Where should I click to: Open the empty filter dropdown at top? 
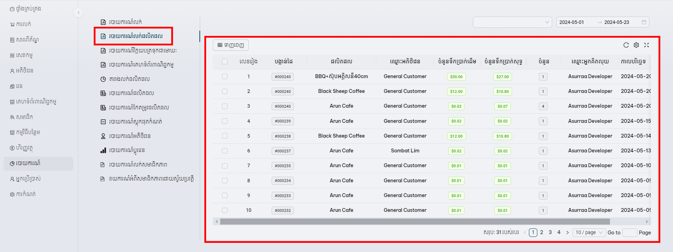(512, 22)
